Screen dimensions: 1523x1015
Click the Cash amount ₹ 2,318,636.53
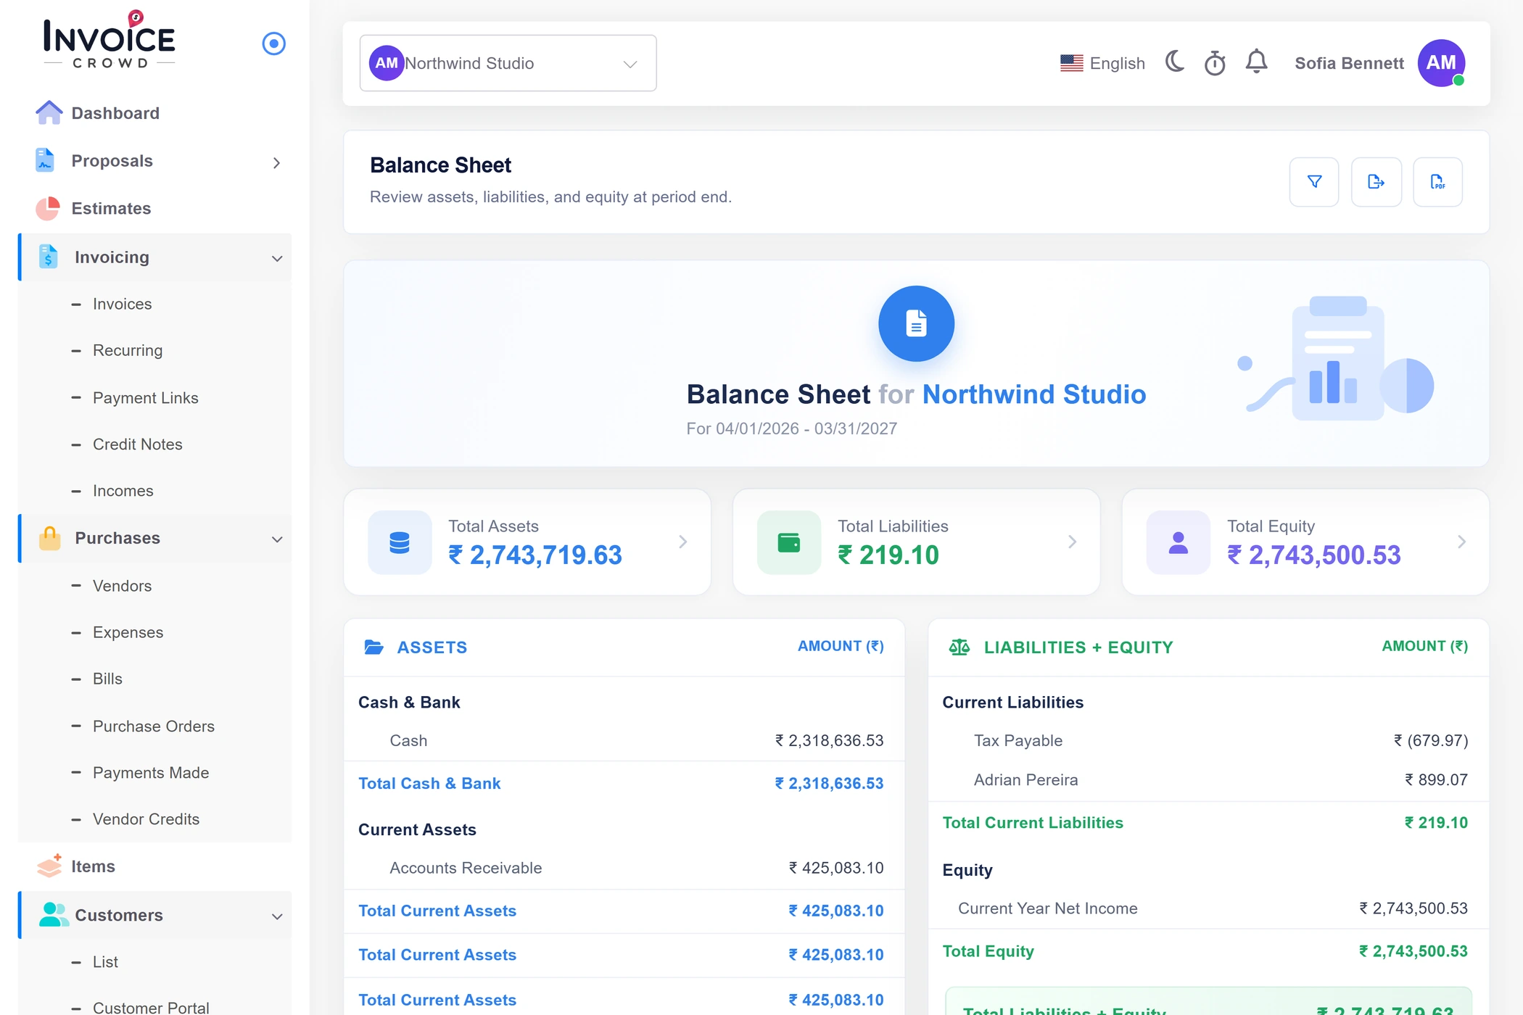click(829, 740)
